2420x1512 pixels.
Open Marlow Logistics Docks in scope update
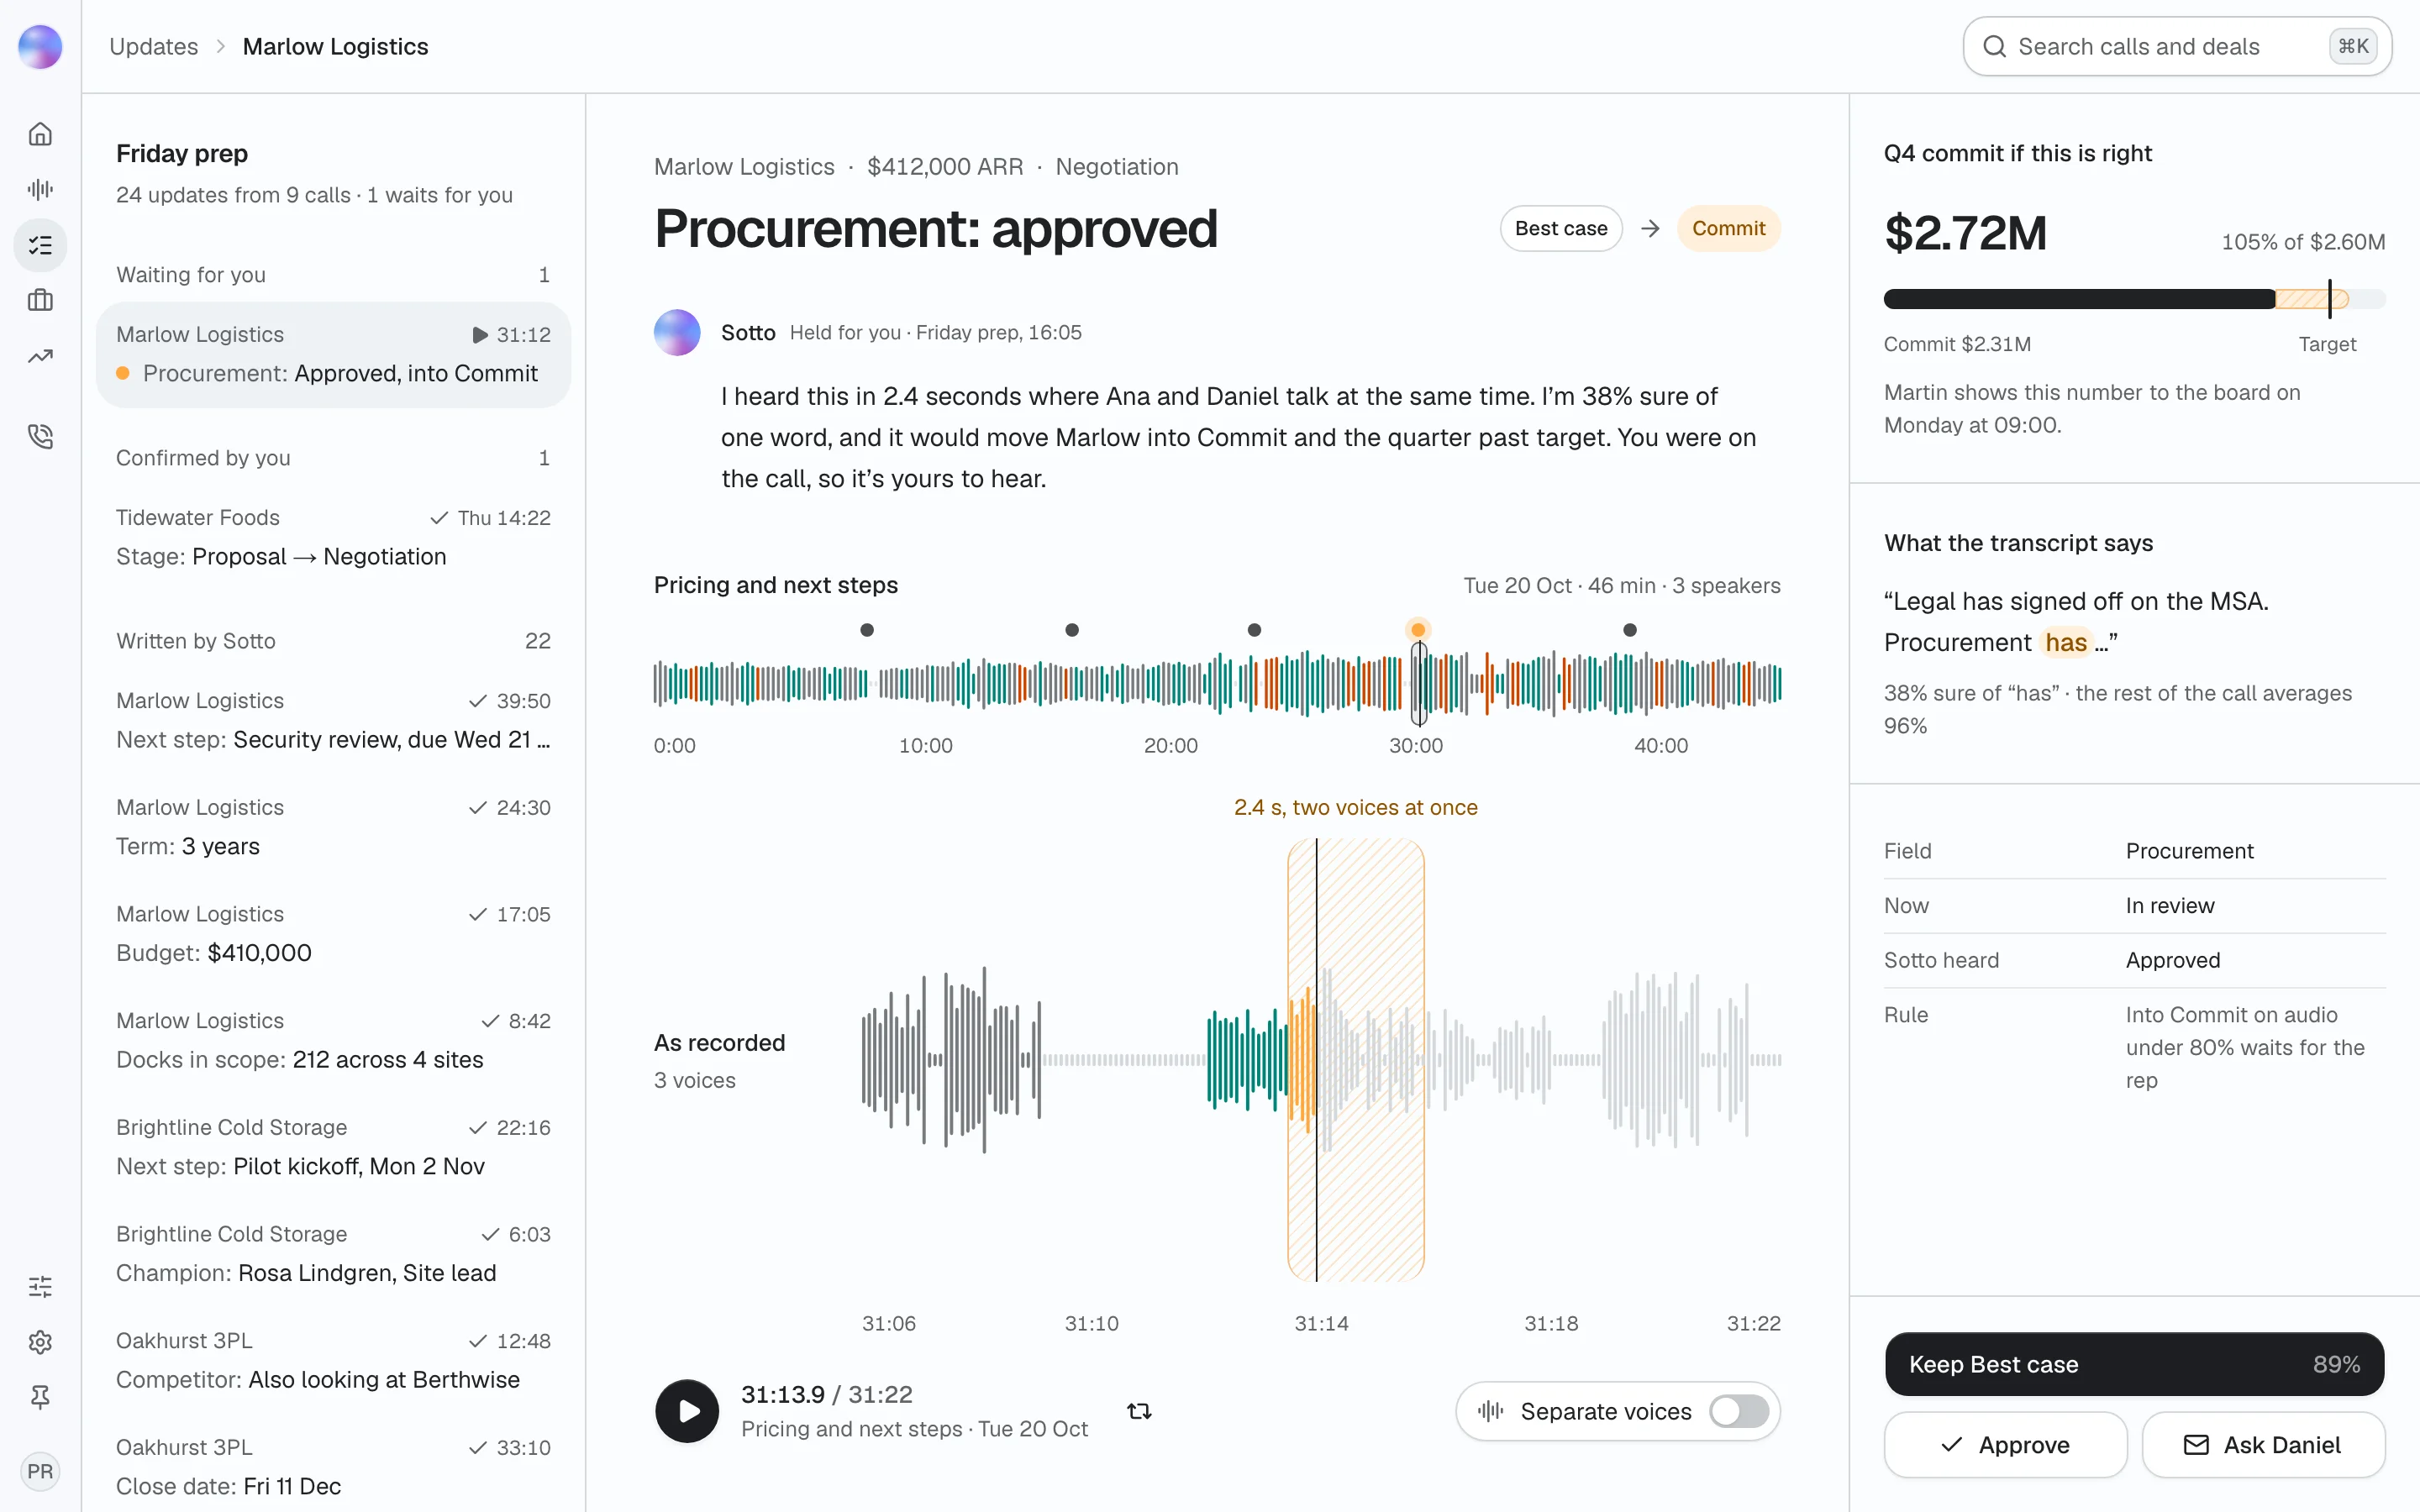[x=333, y=1040]
